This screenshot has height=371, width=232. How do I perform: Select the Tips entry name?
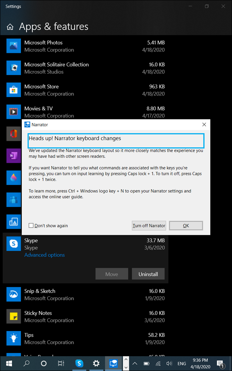[x=29, y=335]
